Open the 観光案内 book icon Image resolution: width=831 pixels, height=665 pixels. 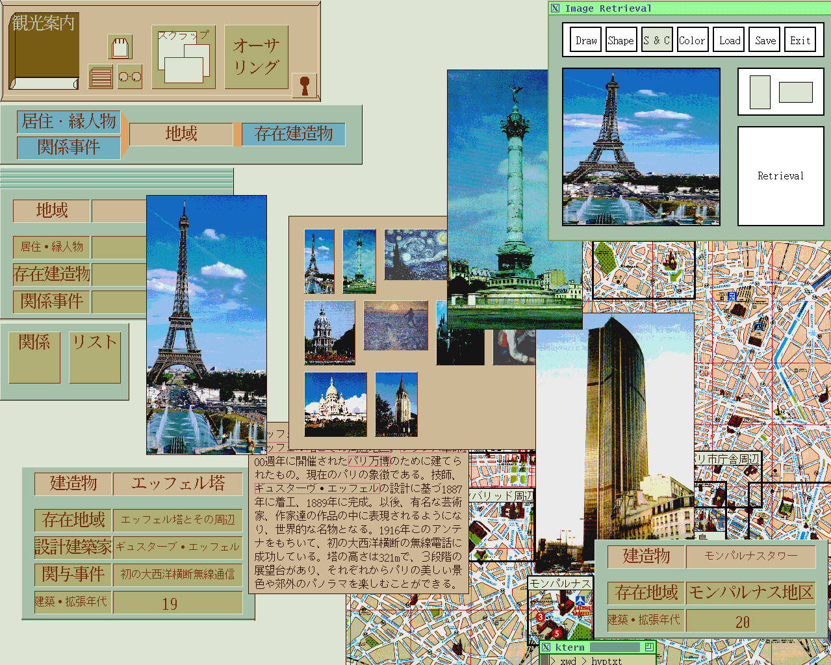[x=44, y=51]
